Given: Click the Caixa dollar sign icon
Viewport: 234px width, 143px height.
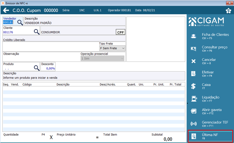Looking at the screenshot, I should (x=194, y=86).
